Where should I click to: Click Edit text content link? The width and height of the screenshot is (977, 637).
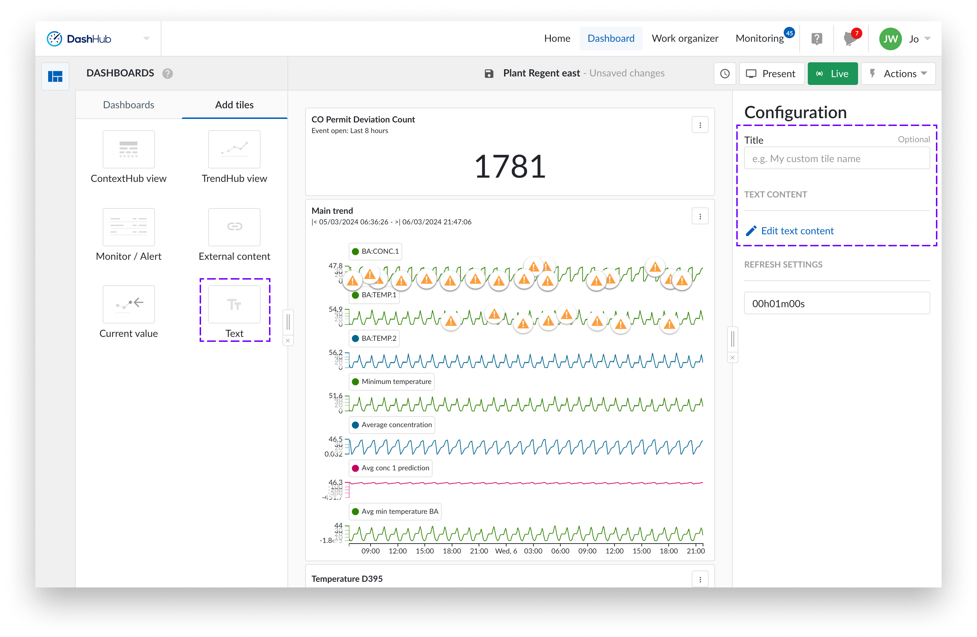click(x=797, y=231)
